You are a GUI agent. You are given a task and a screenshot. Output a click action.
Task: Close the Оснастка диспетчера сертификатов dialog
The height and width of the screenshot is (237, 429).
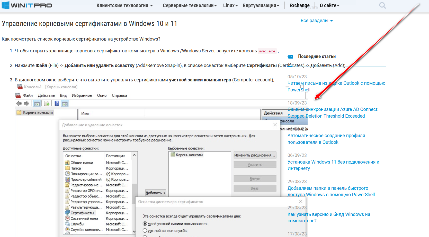click(301, 201)
